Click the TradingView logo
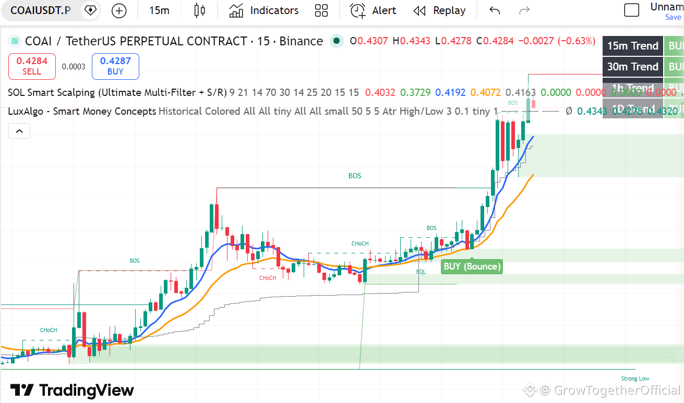The width and height of the screenshot is (684, 403). (72, 390)
